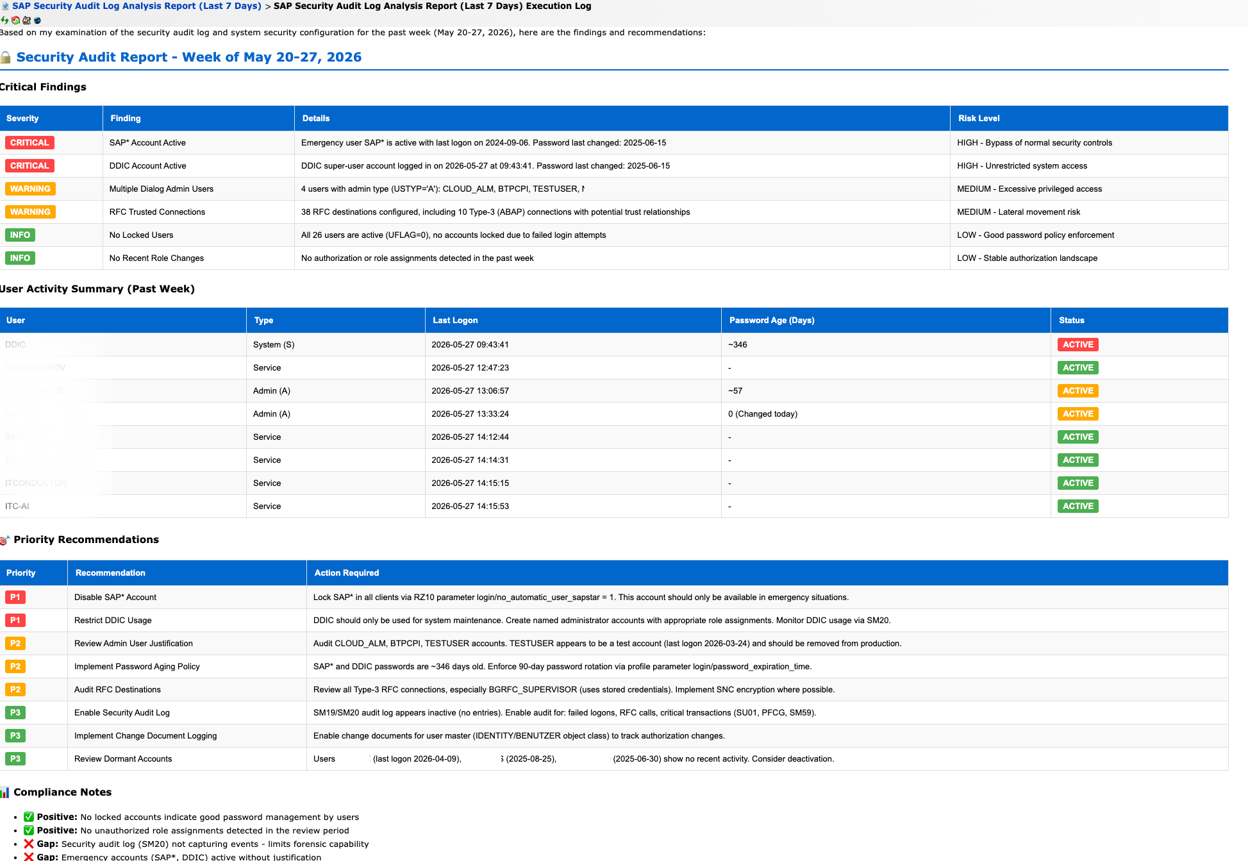The image size is (1248, 861).
Task: Select the Finding column header
Action: click(x=199, y=119)
